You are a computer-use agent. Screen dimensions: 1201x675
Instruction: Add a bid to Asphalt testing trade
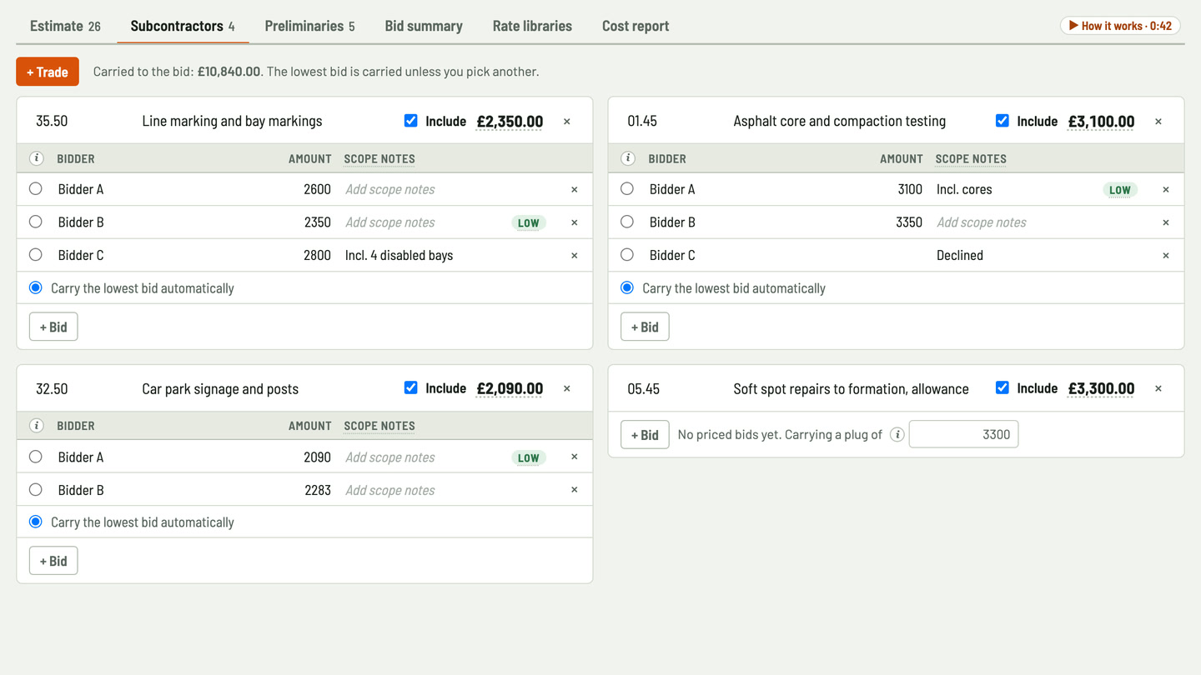click(645, 327)
